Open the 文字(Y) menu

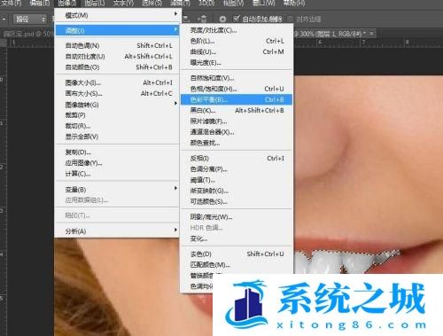coord(123,4)
